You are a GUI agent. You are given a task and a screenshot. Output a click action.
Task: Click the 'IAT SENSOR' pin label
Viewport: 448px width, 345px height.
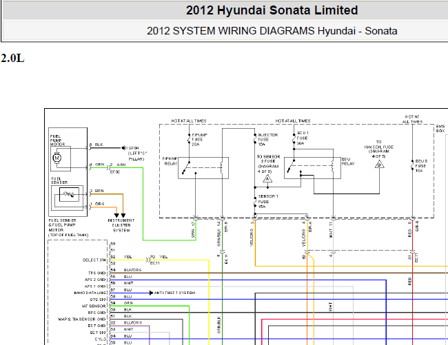(94, 306)
